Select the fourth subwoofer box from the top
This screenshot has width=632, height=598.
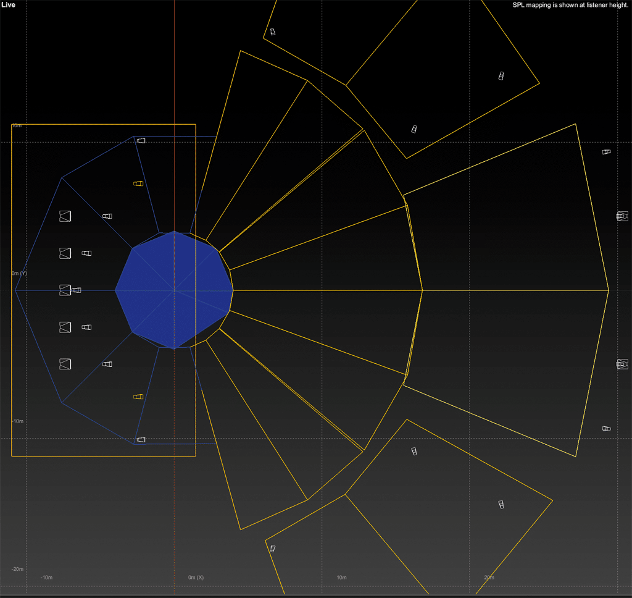(65, 327)
